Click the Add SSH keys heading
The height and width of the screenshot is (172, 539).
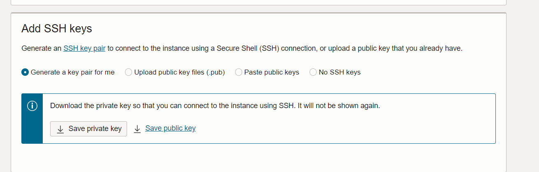click(x=57, y=29)
